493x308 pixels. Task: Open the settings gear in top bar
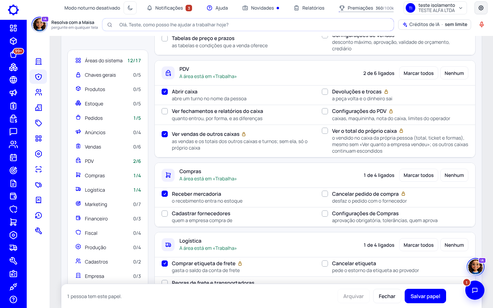click(481, 8)
